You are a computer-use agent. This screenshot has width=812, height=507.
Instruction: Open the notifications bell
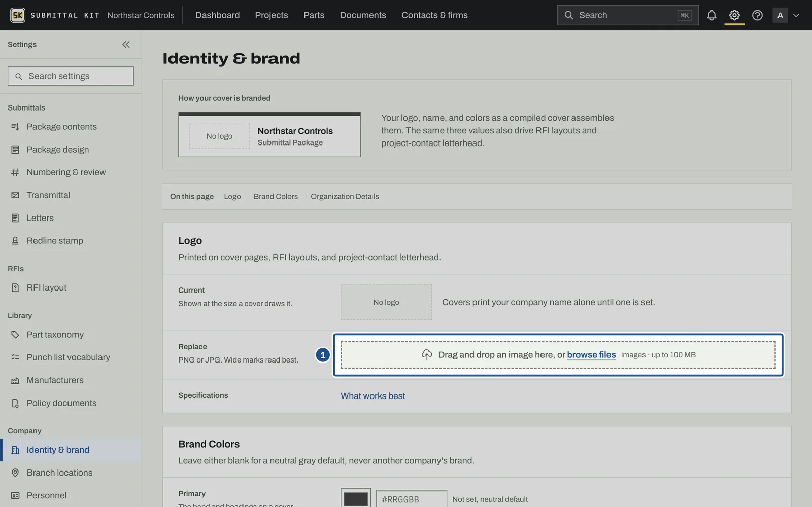pos(712,15)
